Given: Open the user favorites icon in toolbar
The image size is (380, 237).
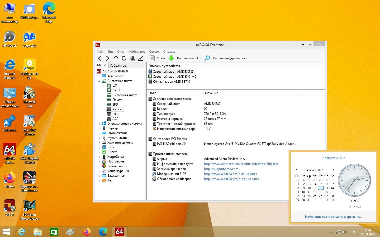Looking at the screenshot, I should (x=132, y=58).
